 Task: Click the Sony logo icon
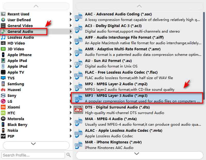[3, 95]
